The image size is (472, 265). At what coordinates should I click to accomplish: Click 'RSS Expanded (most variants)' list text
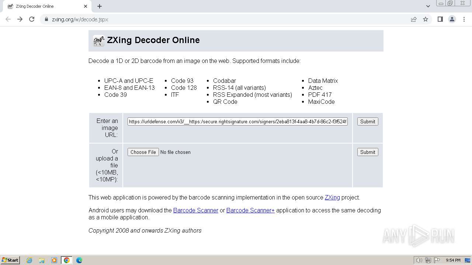coord(253,95)
